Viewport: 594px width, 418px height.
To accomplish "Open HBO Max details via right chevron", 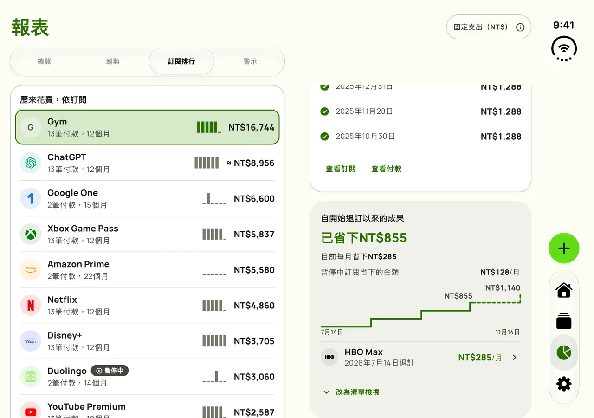I will (x=514, y=357).
